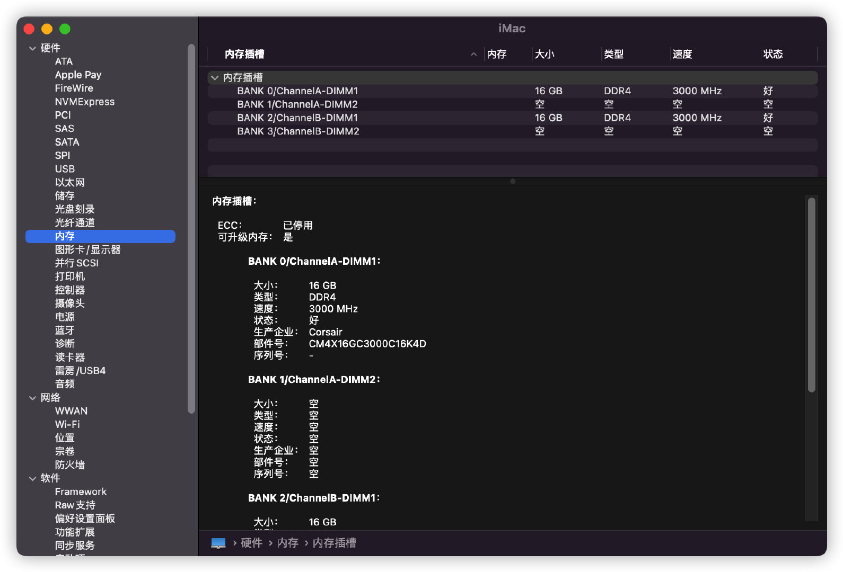843x572 pixels.
Task: Select 并行 SCSI in the sidebar
Action: coord(76,263)
